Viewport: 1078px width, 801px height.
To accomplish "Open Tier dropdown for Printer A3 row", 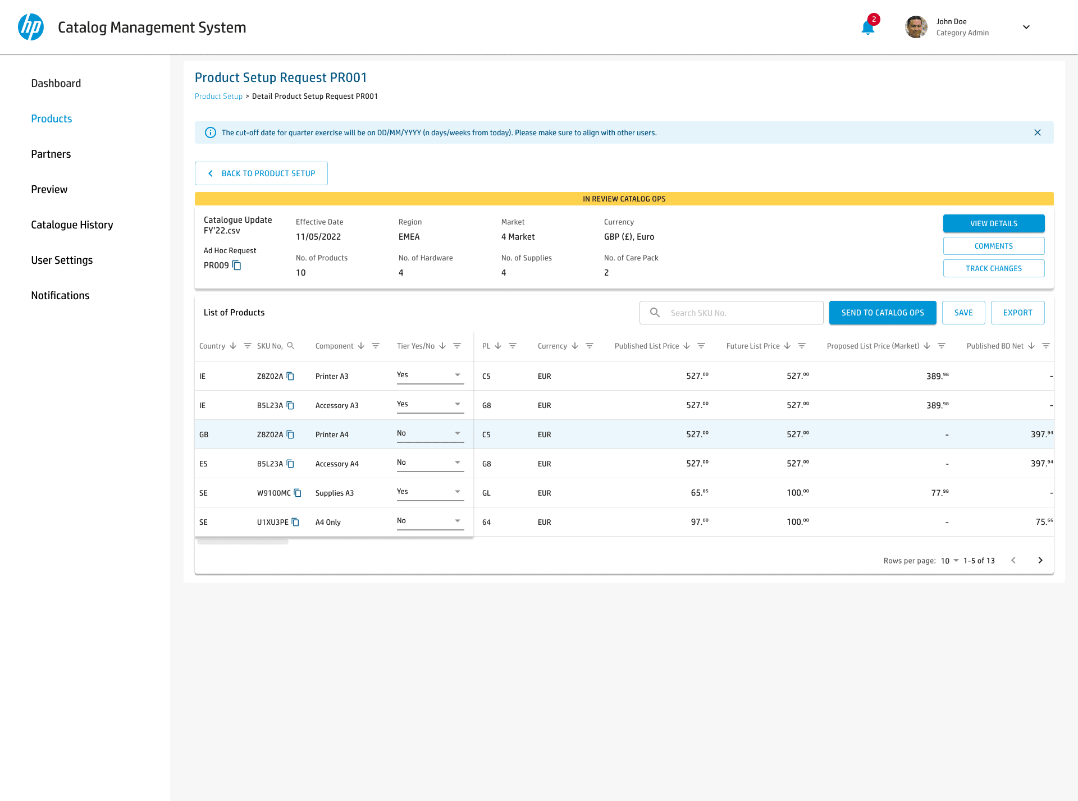I will pyautogui.click(x=430, y=376).
